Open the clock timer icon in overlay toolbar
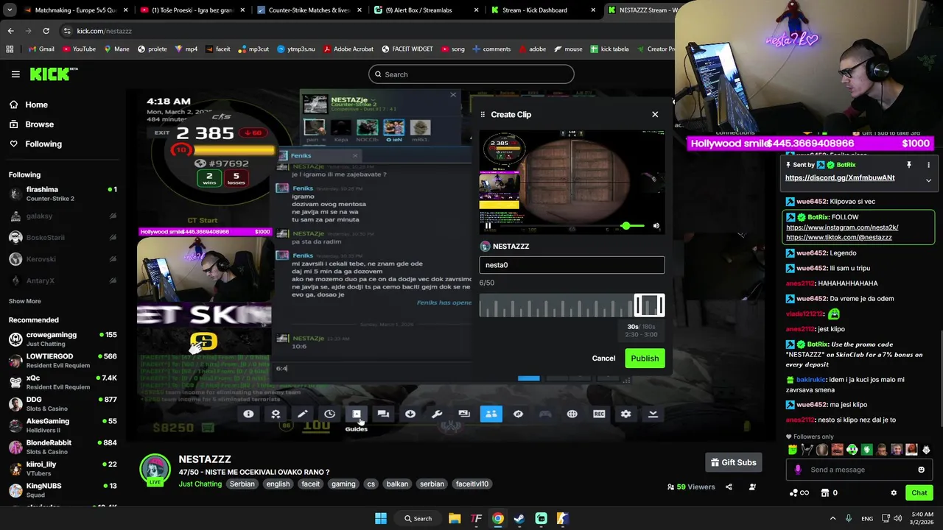This screenshot has height=530, width=943. [329, 414]
